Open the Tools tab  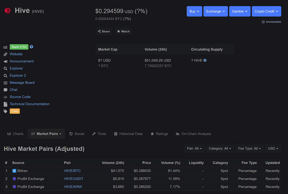(99, 134)
